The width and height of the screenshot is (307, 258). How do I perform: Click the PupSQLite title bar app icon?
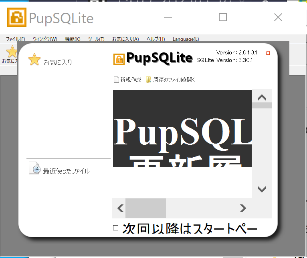17,17
